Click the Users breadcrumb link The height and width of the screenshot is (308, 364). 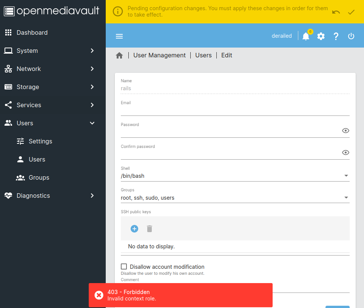(203, 55)
